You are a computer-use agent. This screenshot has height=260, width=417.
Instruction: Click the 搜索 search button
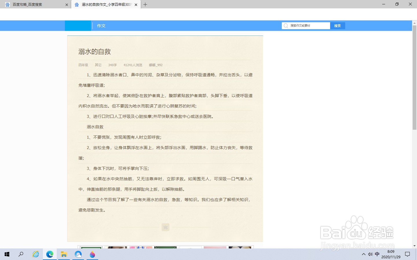[337, 25]
